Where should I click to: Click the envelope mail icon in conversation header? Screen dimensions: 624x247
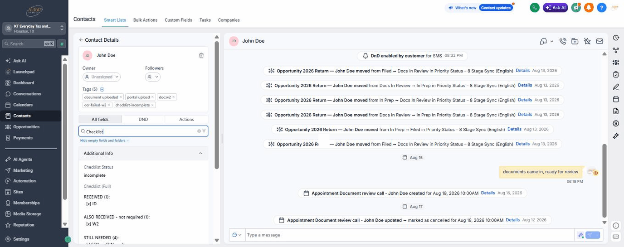click(x=600, y=41)
